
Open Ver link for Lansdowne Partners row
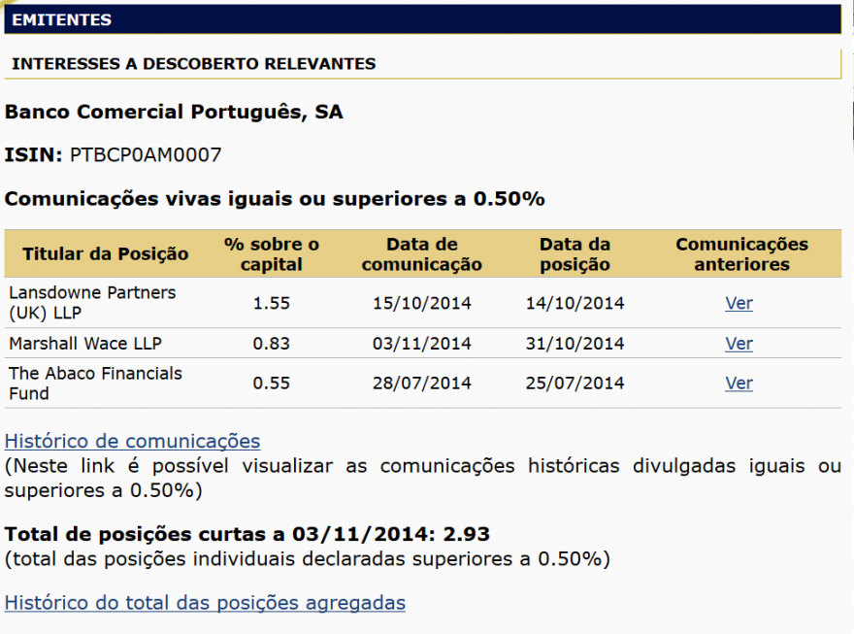(739, 303)
